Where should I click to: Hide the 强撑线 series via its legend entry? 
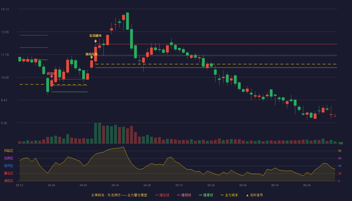[206, 195]
